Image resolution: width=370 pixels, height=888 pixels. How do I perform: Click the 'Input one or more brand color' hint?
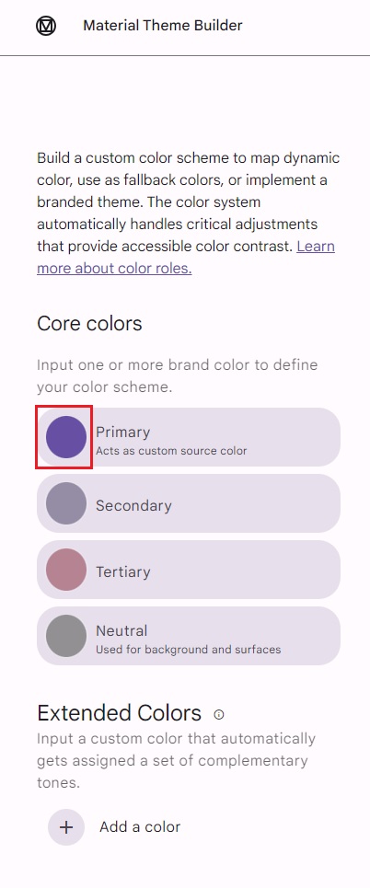tap(178, 376)
